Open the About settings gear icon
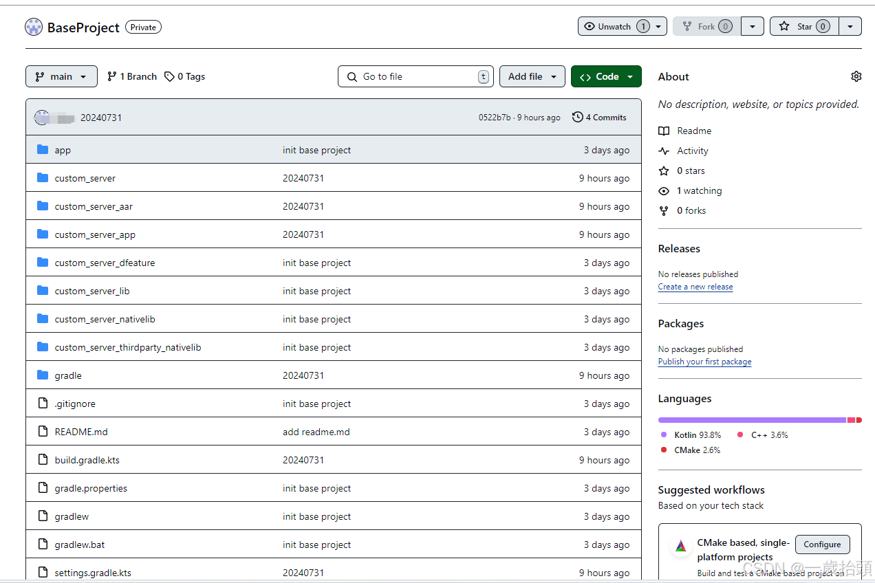The height and width of the screenshot is (583, 875). pos(856,76)
